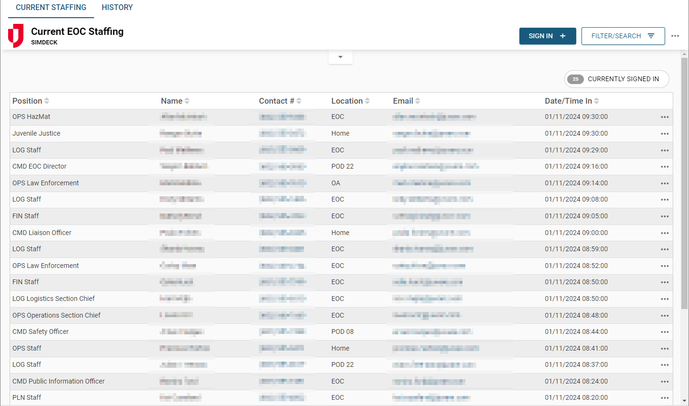The width and height of the screenshot is (689, 406).
Task: Open row actions for CMD Public Information Officer
Action: tap(664, 382)
